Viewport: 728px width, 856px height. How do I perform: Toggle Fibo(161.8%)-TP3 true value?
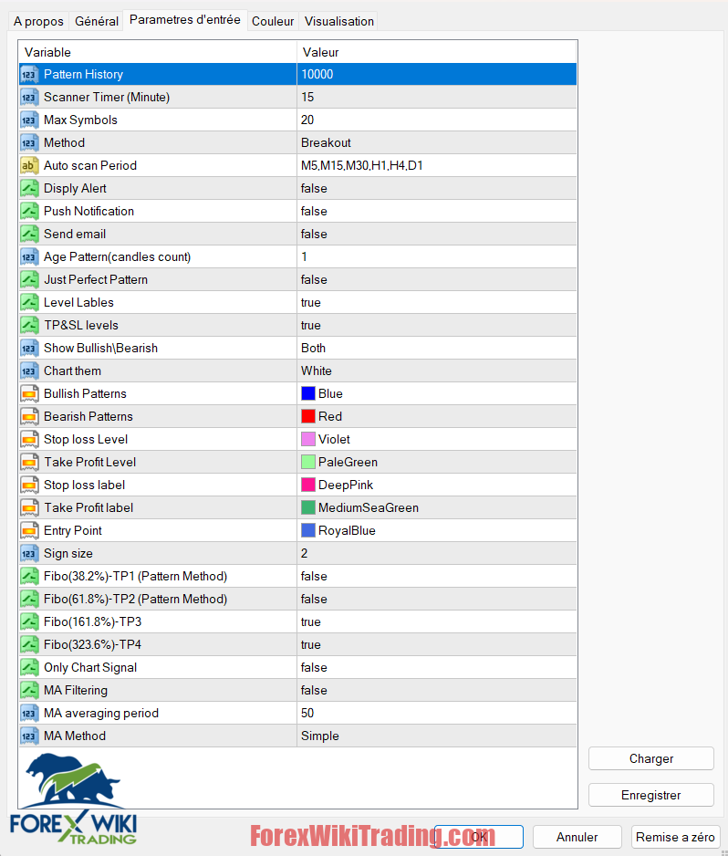[436, 621]
